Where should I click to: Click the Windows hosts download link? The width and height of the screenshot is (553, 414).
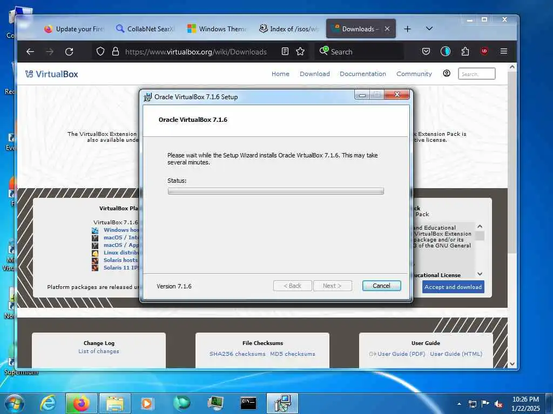tap(120, 230)
